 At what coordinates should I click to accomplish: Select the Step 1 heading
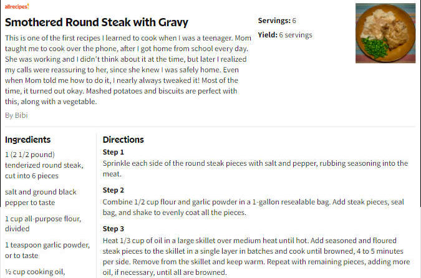point(114,152)
